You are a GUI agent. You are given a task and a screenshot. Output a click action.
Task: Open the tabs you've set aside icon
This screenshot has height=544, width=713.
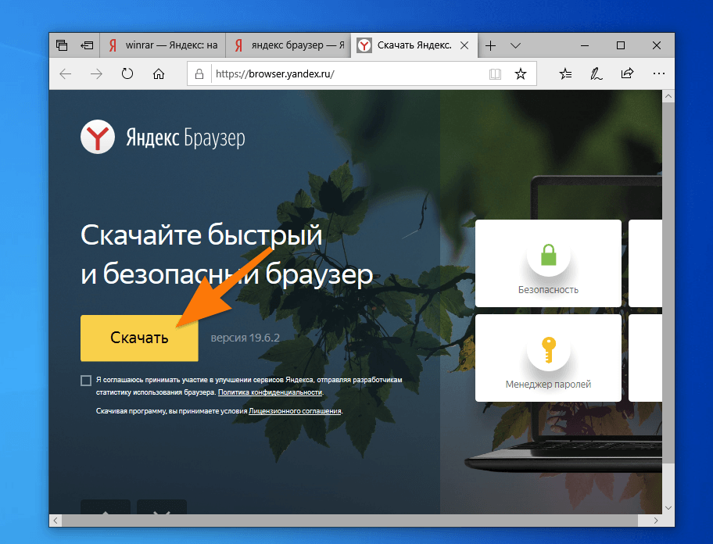click(62, 45)
